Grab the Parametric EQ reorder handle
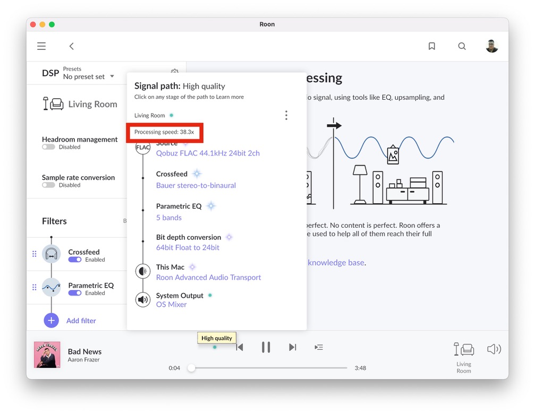The image size is (535, 414). pyautogui.click(x=34, y=287)
